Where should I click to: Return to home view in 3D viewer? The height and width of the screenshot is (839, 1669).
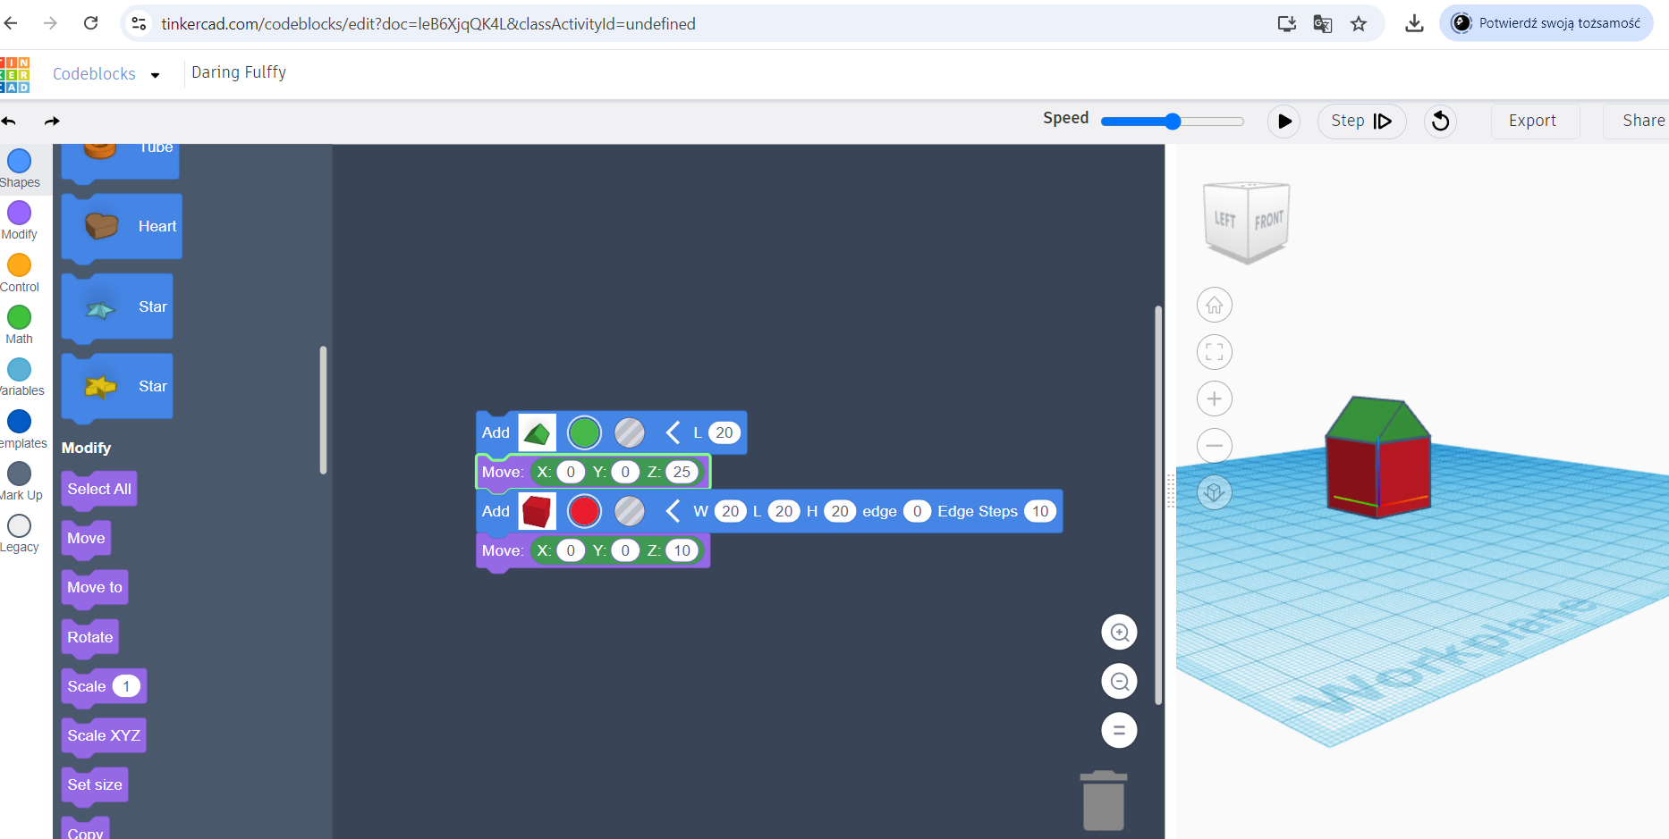click(x=1214, y=306)
